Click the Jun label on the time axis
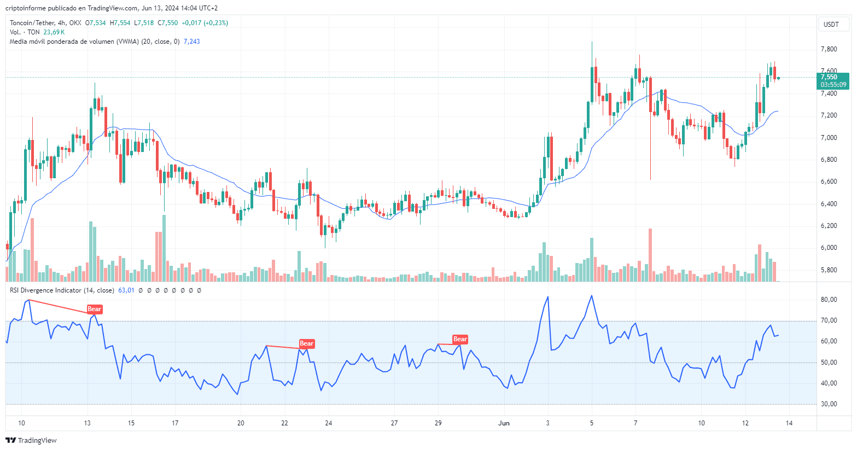857x450 pixels. [x=504, y=423]
